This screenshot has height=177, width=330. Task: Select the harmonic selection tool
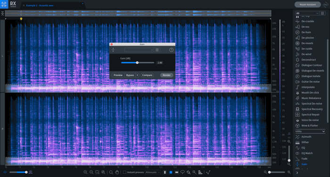tap(200, 172)
